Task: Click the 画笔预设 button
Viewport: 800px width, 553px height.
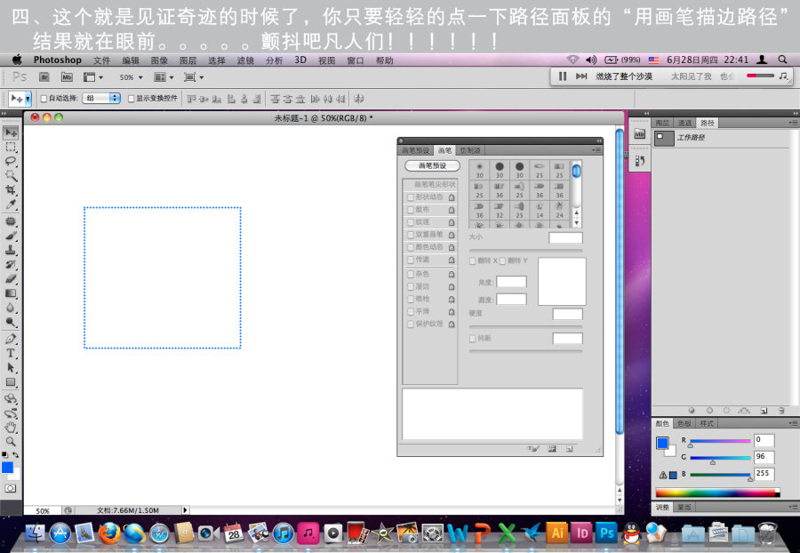Action: point(432,165)
